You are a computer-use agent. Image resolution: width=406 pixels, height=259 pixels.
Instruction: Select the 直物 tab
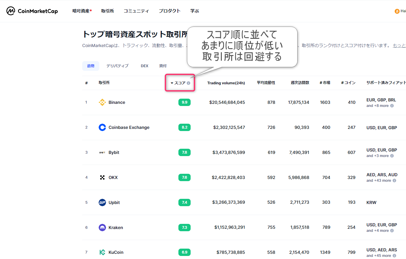click(x=91, y=66)
